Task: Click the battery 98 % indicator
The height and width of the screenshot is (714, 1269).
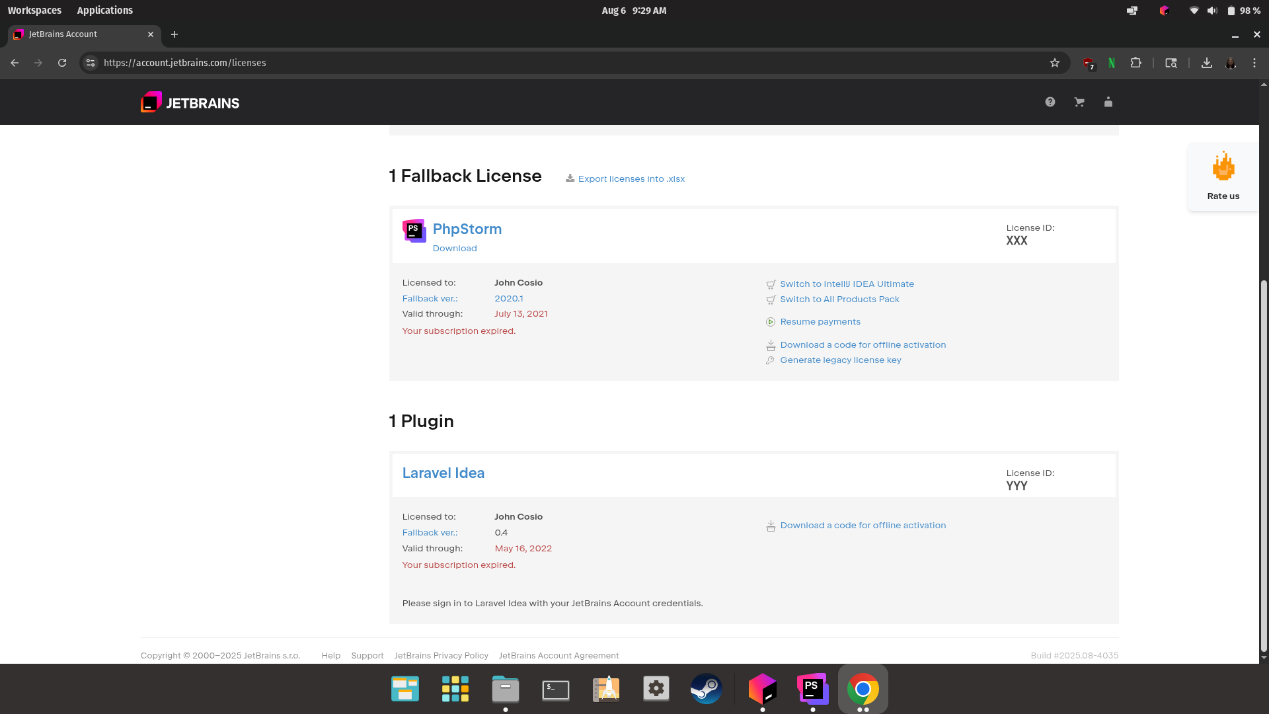Action: point(1244,11)
